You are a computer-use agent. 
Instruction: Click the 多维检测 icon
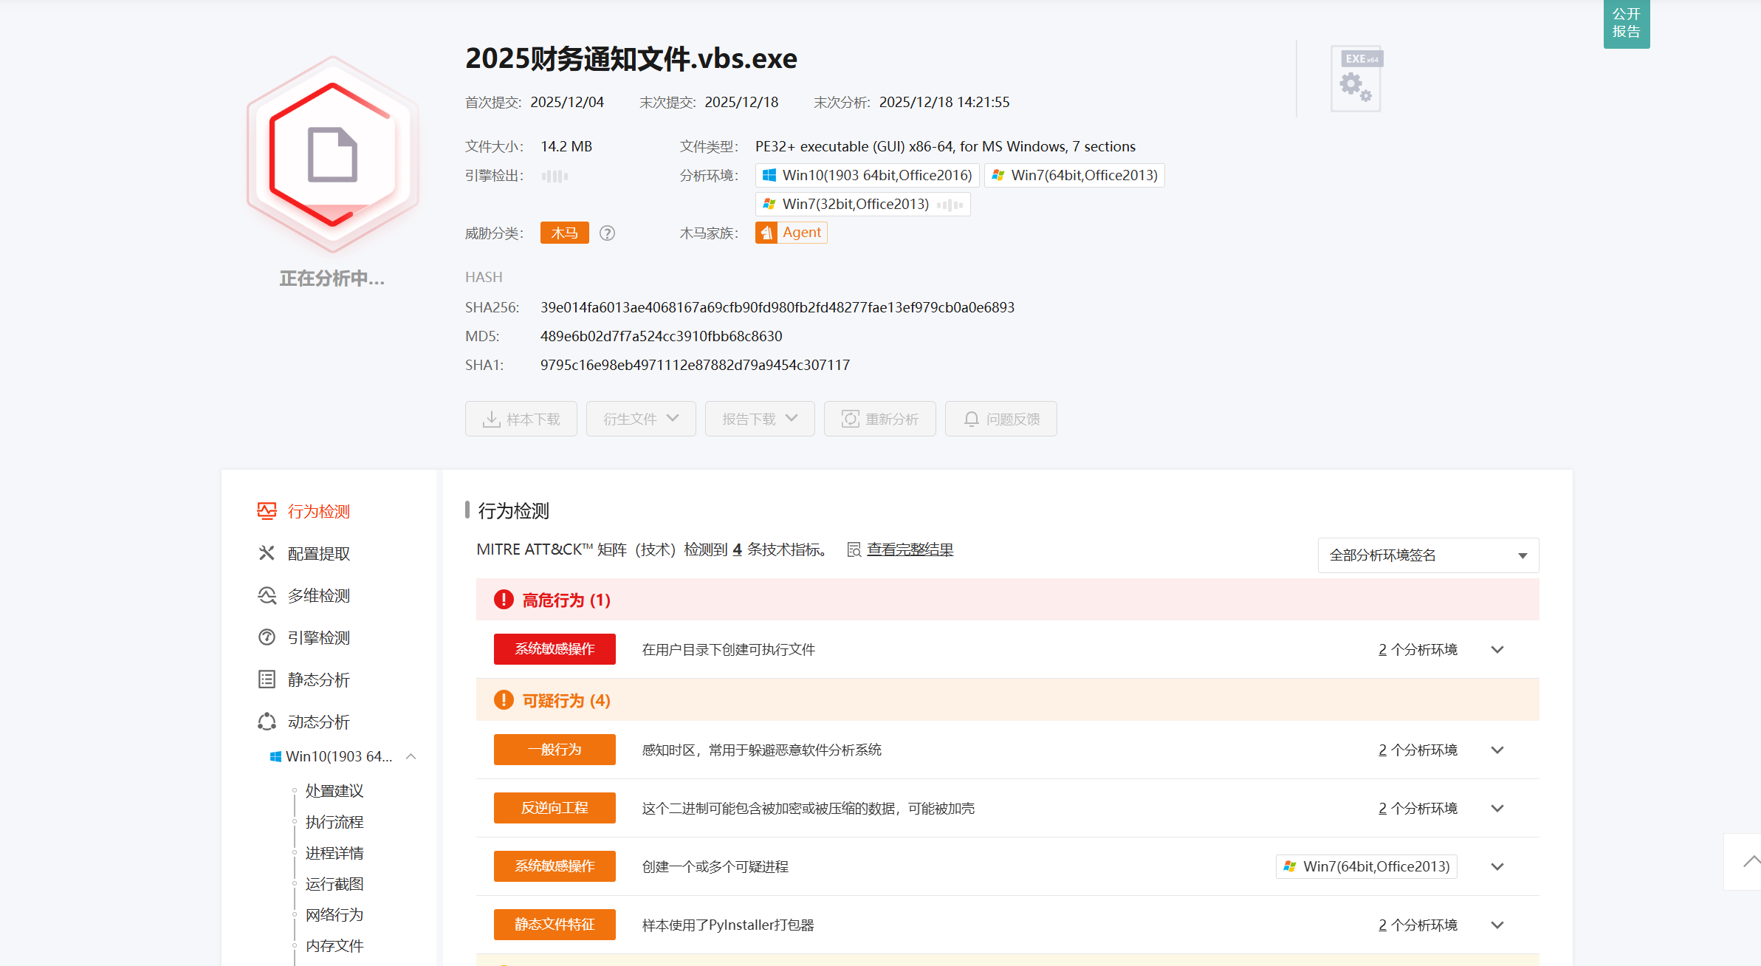267,595
